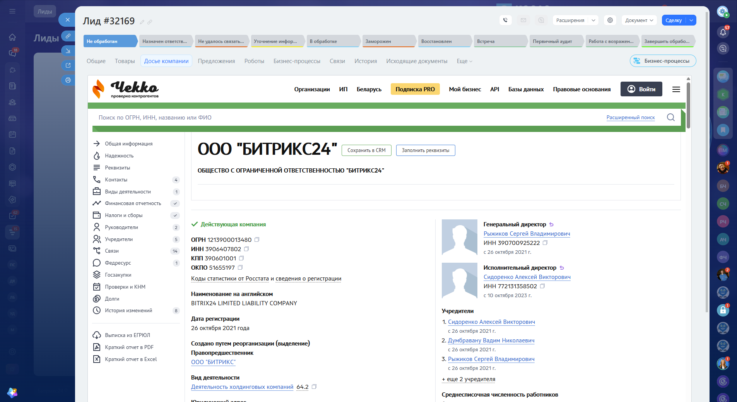Click the chain link icon beside the lead title
Screen dimensions: 737x402
150,22
